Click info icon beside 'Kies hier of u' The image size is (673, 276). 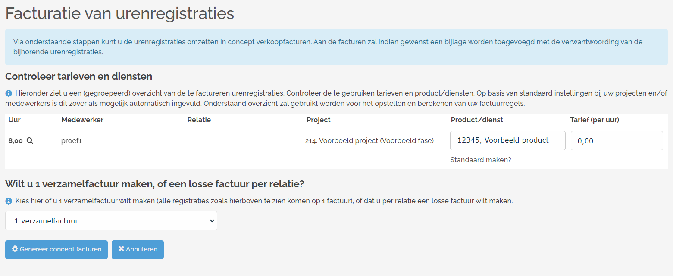click(x=9, y=201)
